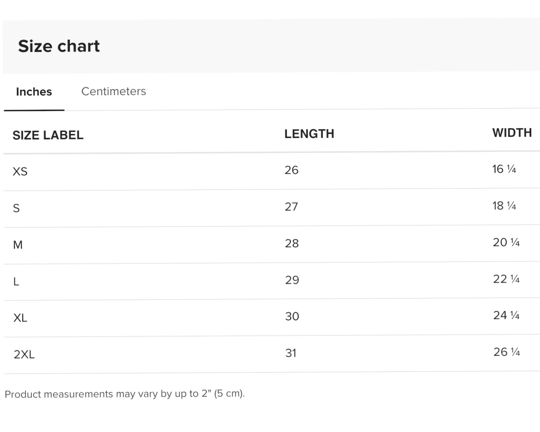Click the product measurements disclaimer text

pyautogui.click(x=124, y=394)
